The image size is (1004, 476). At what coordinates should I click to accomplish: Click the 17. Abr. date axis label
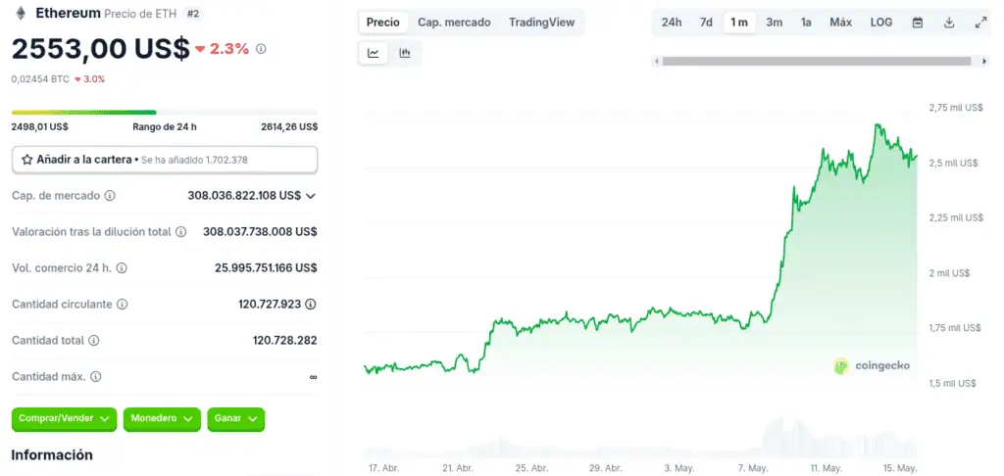[x=383, y=468]
